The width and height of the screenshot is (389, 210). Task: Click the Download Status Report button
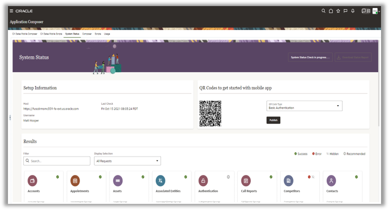click(x=353, y=57)
